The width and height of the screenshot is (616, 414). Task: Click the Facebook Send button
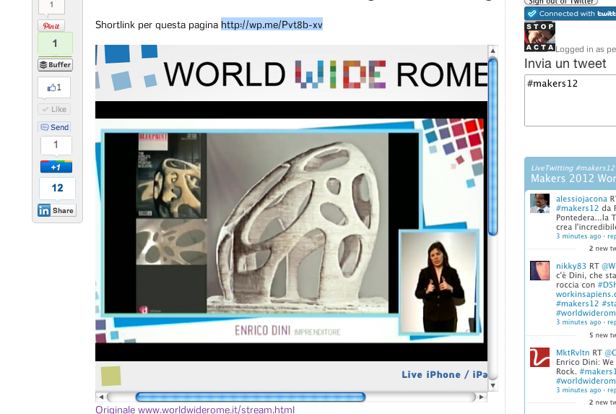54,127
